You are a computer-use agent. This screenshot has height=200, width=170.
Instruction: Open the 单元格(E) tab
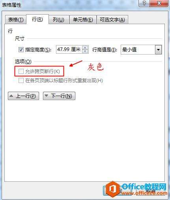point(83,20)
